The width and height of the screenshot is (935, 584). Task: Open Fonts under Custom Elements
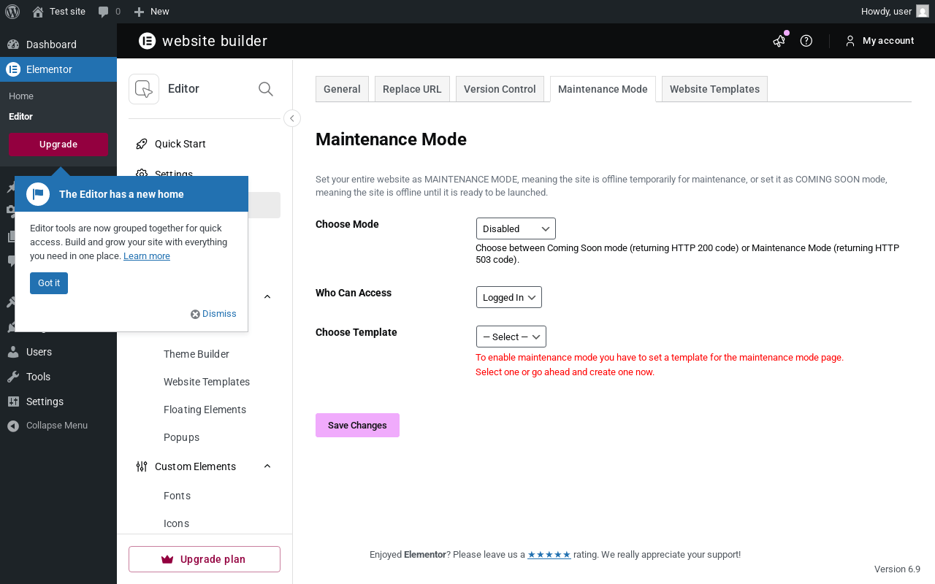pos(177,496)
